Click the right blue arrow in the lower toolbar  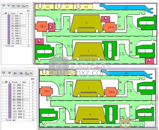click(21, 73)
